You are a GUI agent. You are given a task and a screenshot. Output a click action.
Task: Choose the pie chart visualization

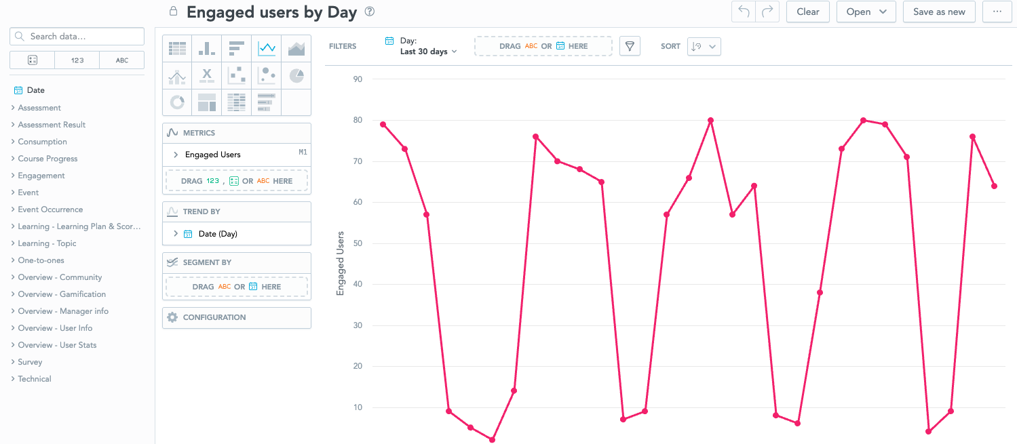point(296,75)
